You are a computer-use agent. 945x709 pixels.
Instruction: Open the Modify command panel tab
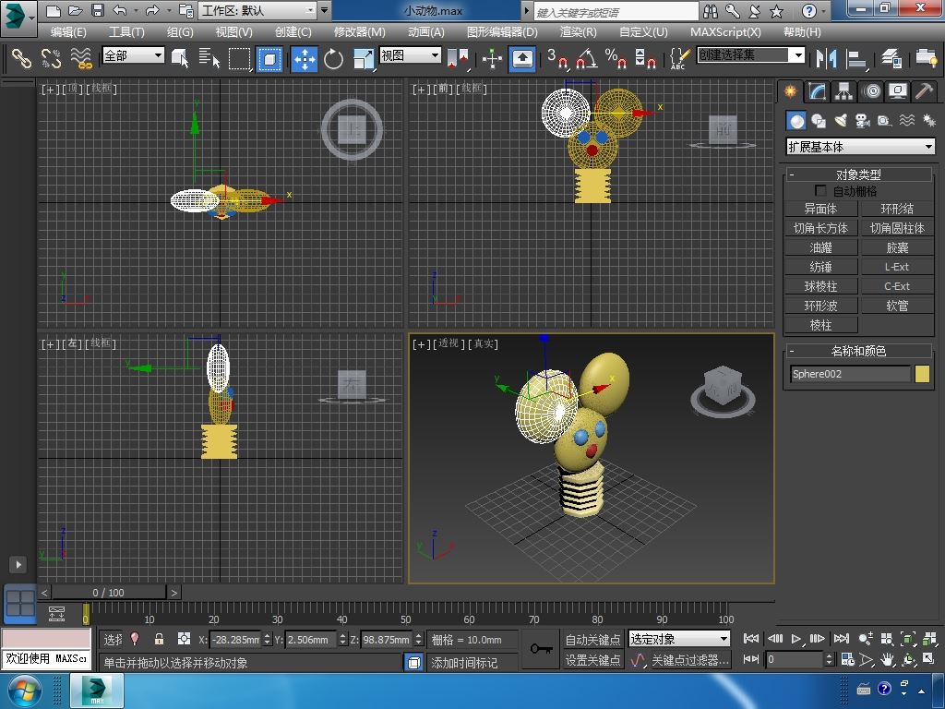pyautogui.click(x=818, y=91)
